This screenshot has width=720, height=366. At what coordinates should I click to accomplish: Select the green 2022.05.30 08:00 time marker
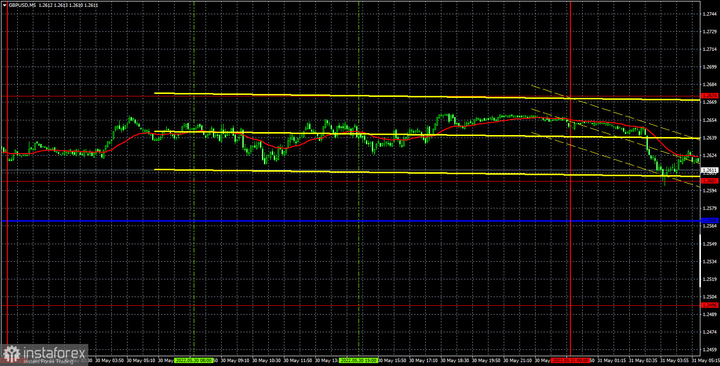click(194, 360)
